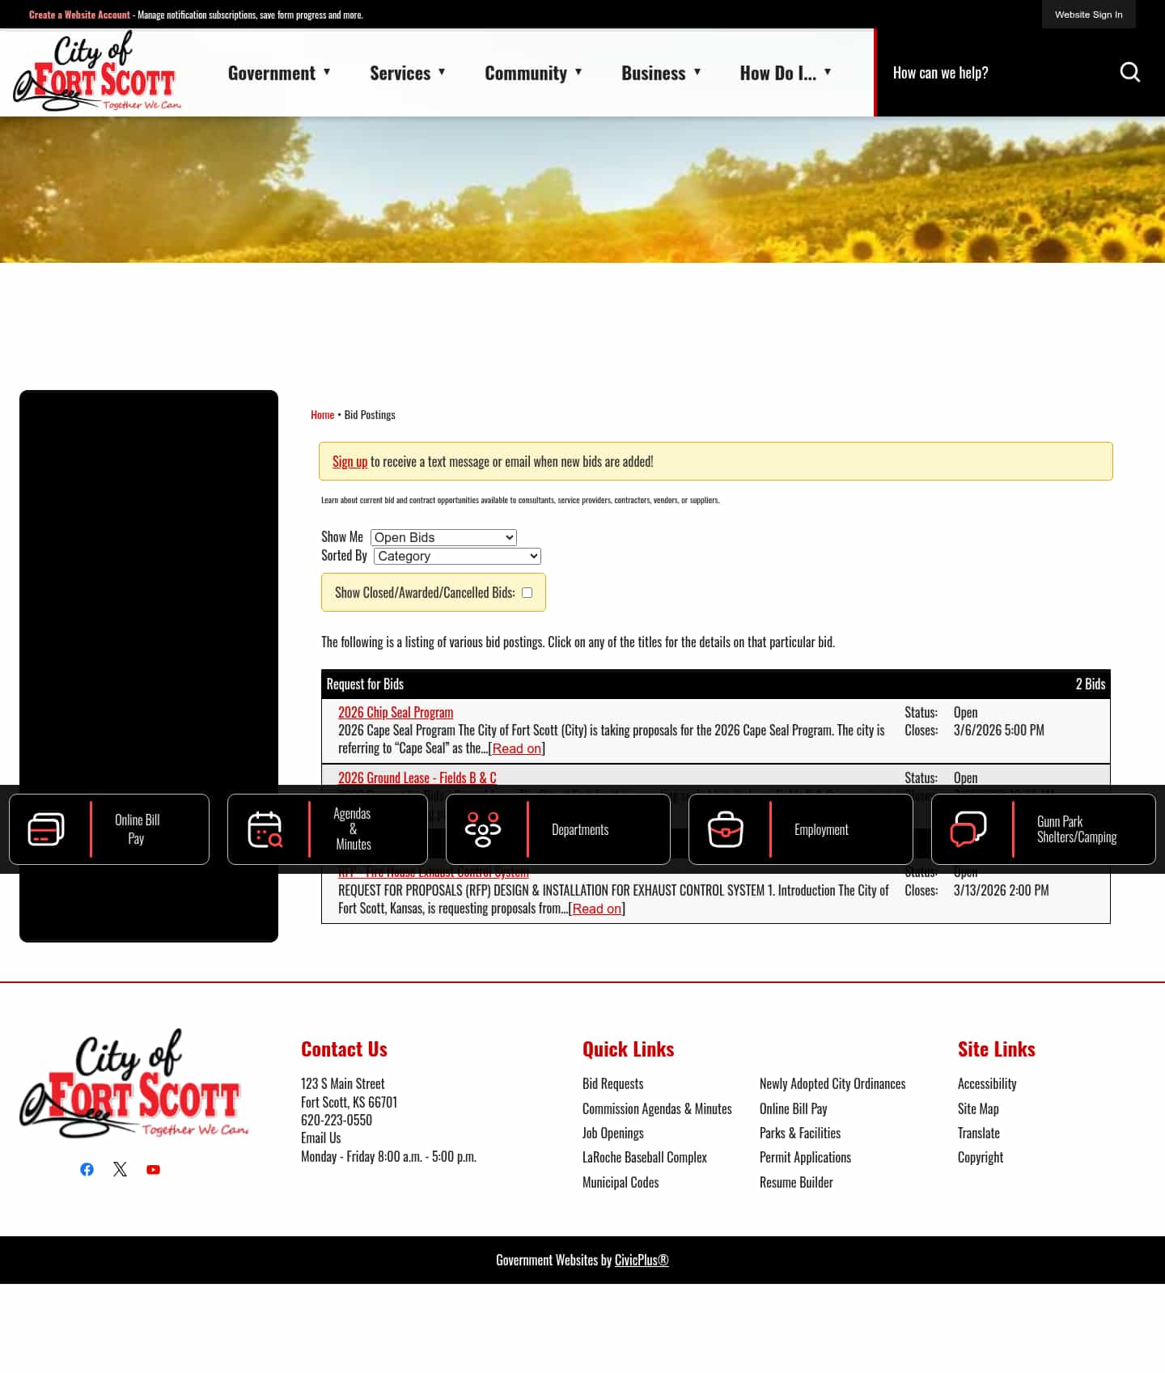
Task: Expand the How Do I... menu arrow
Action: (x=828, y=72)
